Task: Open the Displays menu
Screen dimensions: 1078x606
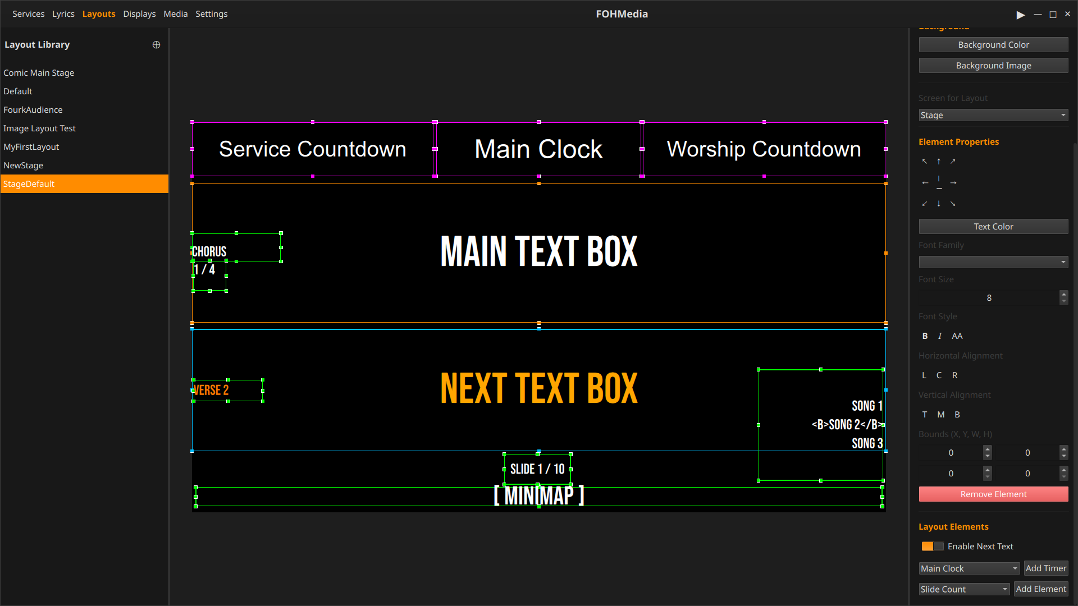Action: click(139, 14)
